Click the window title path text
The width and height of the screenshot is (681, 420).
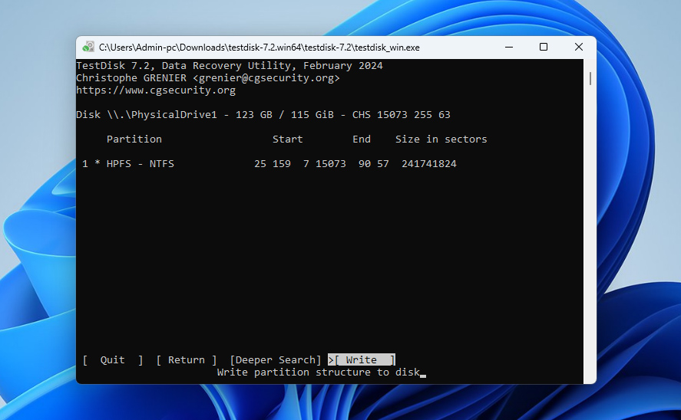click(260, 48)
